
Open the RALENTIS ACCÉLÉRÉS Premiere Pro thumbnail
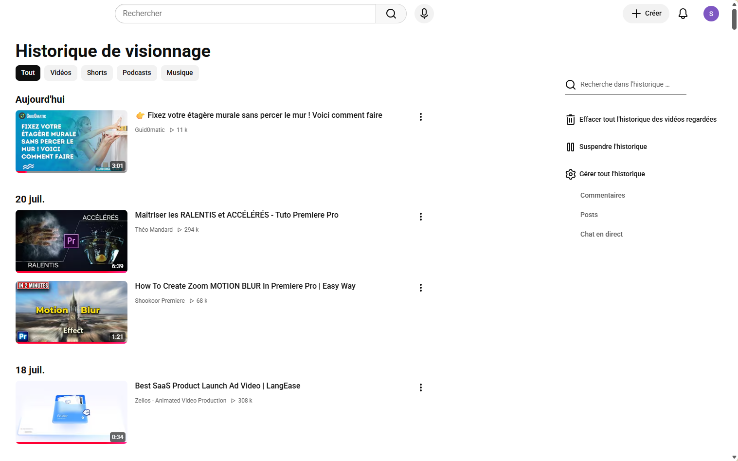pos(72,241)
